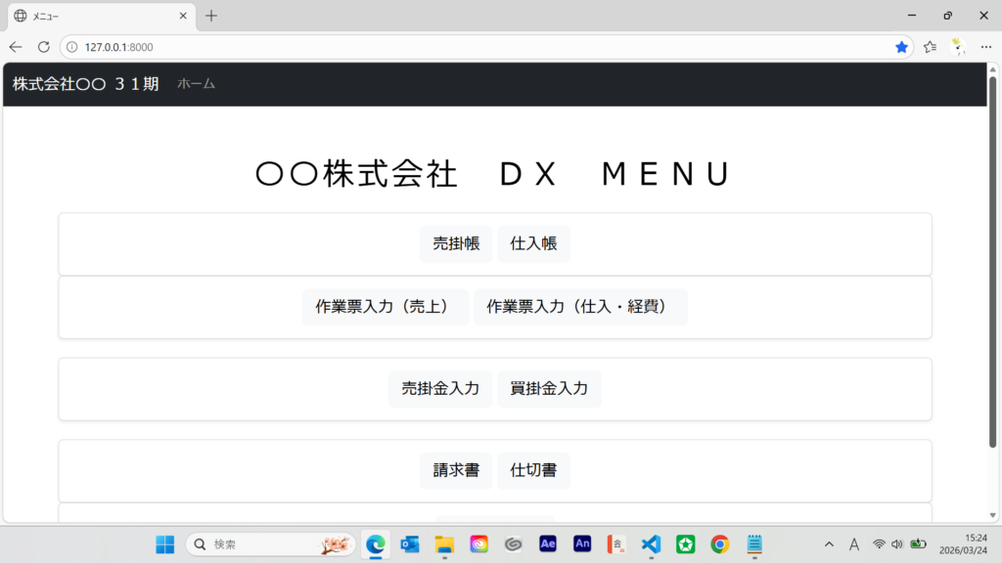Viewport: 1002px width, 563px height.
Task: Open browser Settings and more menu
Action: [985, 47]
